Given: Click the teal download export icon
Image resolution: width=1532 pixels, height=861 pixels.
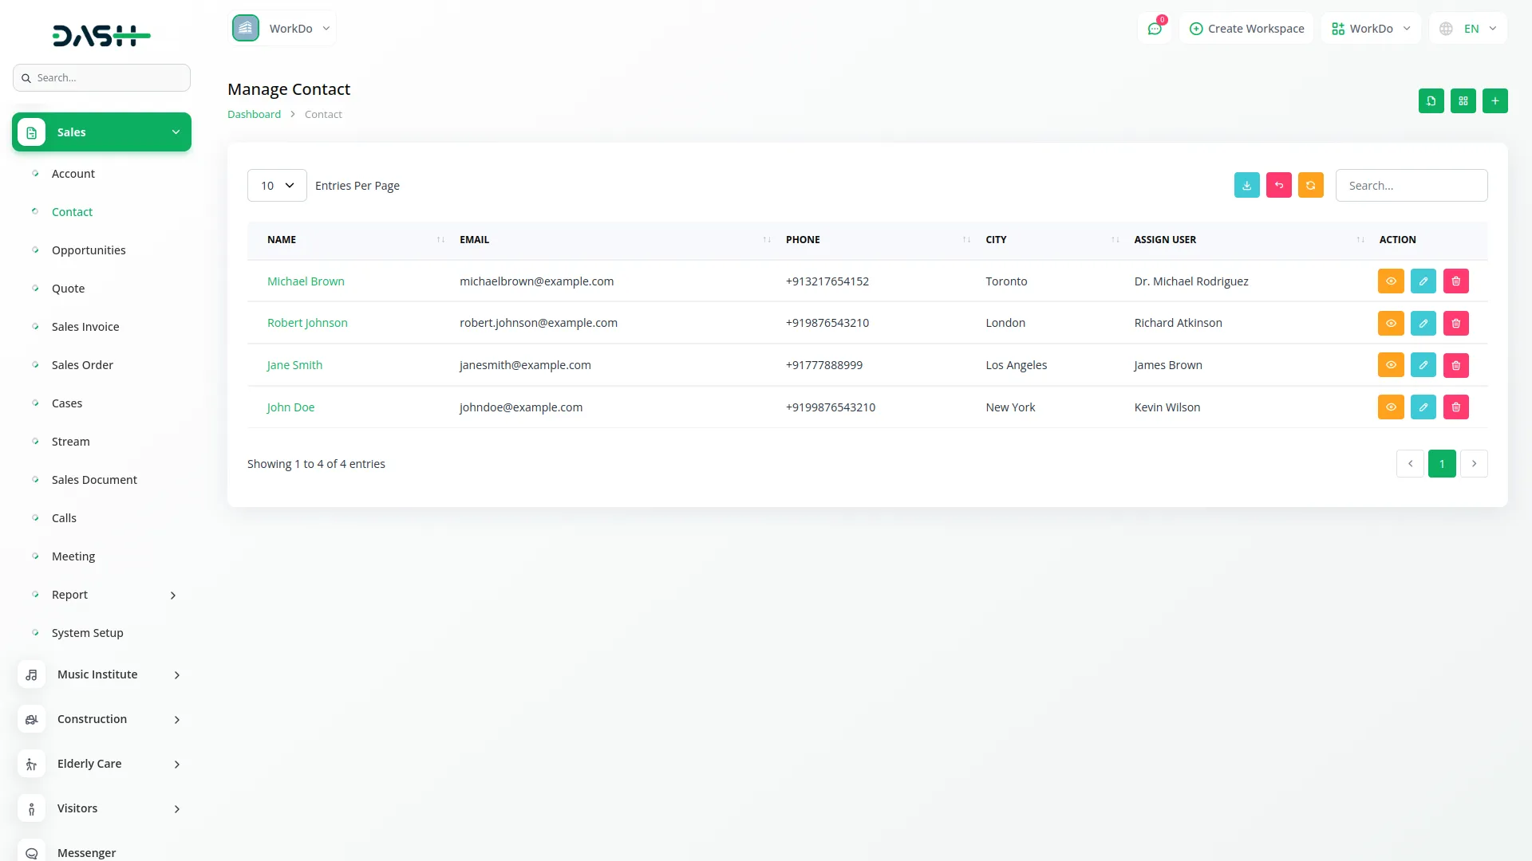Looking at the screenshot, I should (1246, 185).
